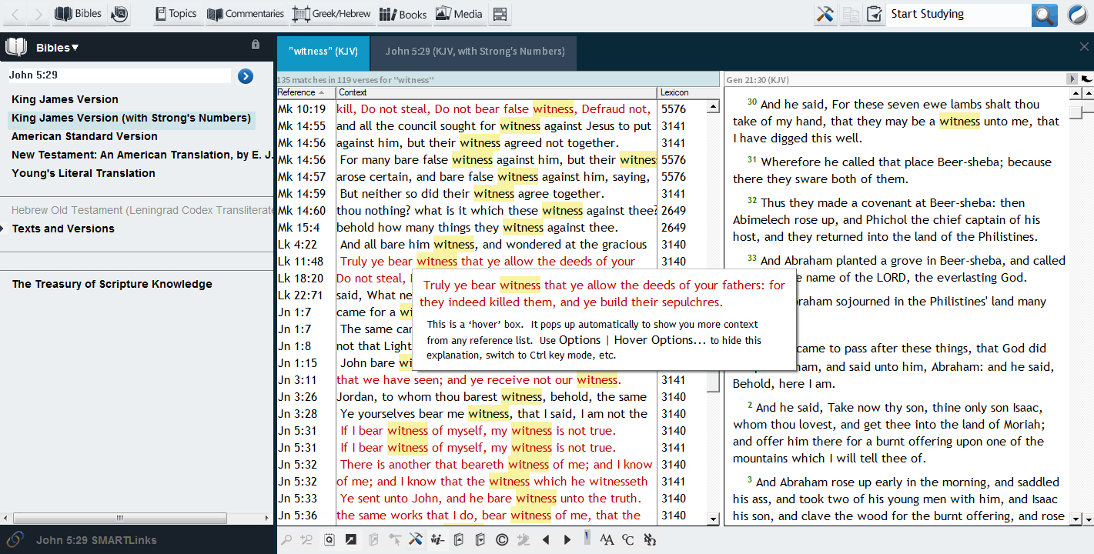Click the blue magnifier search button
The image size is (1094, 554).
tap(1045, 14)
